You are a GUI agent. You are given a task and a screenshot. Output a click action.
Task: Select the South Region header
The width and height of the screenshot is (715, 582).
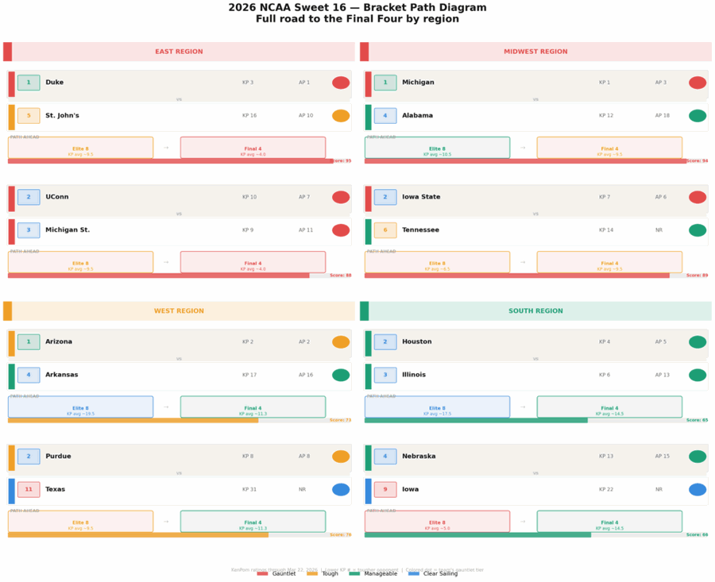pyautogui.click(x=535, y=311)
